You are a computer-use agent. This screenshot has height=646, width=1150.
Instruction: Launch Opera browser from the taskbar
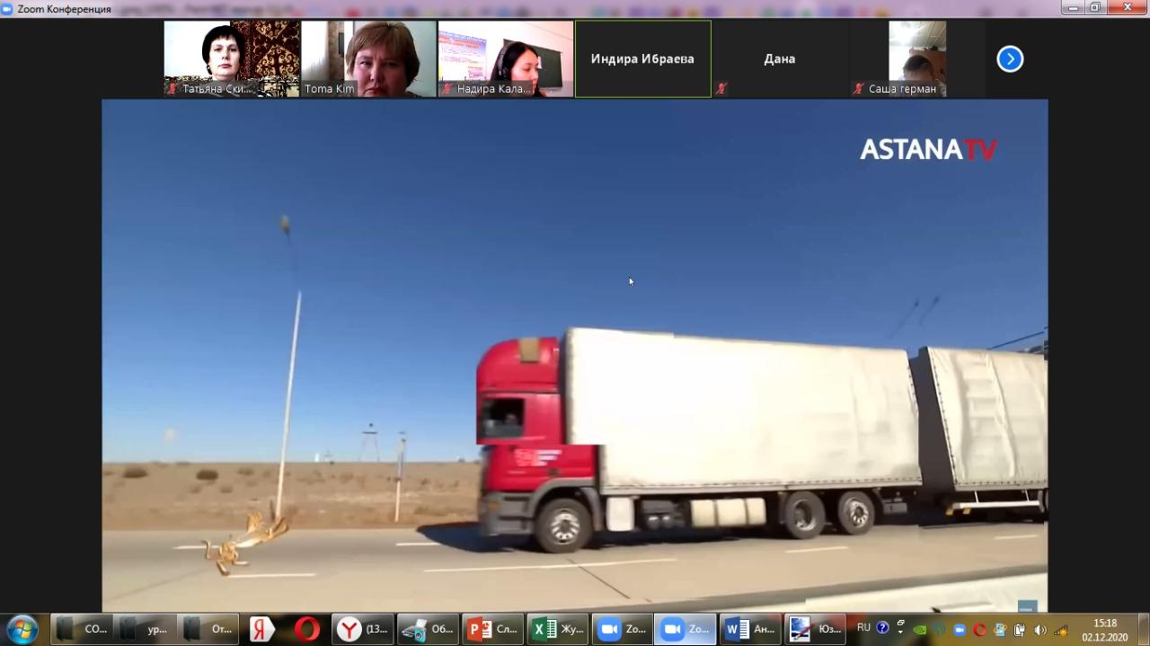click(306, 629)
